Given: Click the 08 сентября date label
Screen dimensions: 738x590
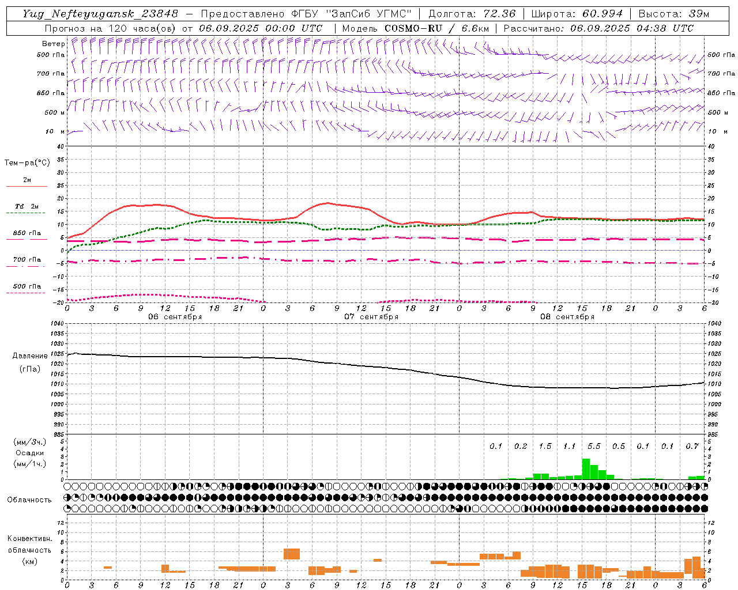Looking at the screenshot, I should click(x=567, y=317).
